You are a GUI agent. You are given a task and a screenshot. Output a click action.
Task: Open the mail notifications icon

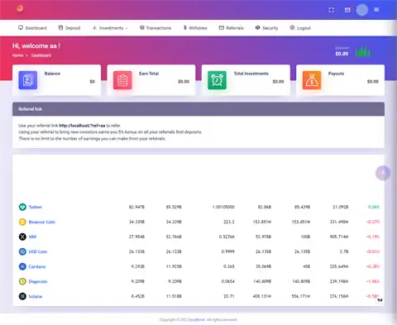347,10
